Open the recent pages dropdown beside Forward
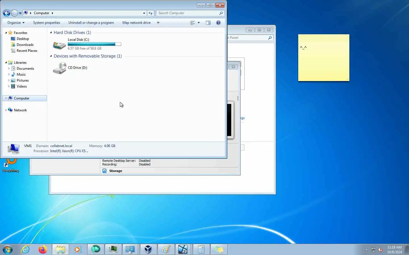Screen dimensions: 409x255 [20, 13]
